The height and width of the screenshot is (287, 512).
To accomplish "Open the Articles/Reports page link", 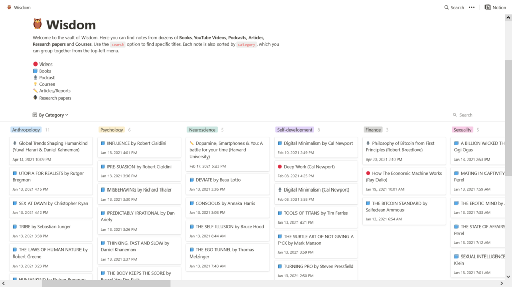I will 55,91.
